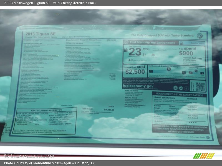Image resolution: width=222 pixels, height=166 pixels.
Task: Click the Rollover star rating
Action: coord(193,122)
